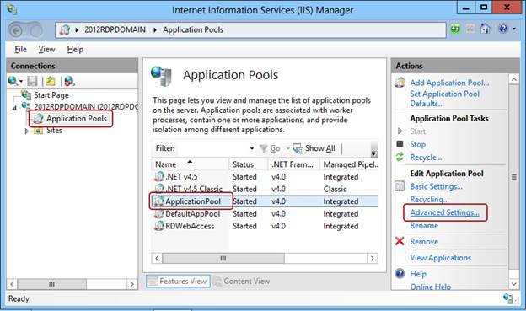The height and width of the screenshot is (311, 526).
Task: Click Actions pane scroll up arrow
Action: (514, 79)
